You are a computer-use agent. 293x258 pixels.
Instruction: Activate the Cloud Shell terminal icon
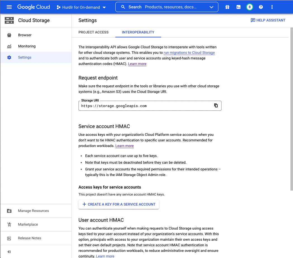tap(239, 7)
